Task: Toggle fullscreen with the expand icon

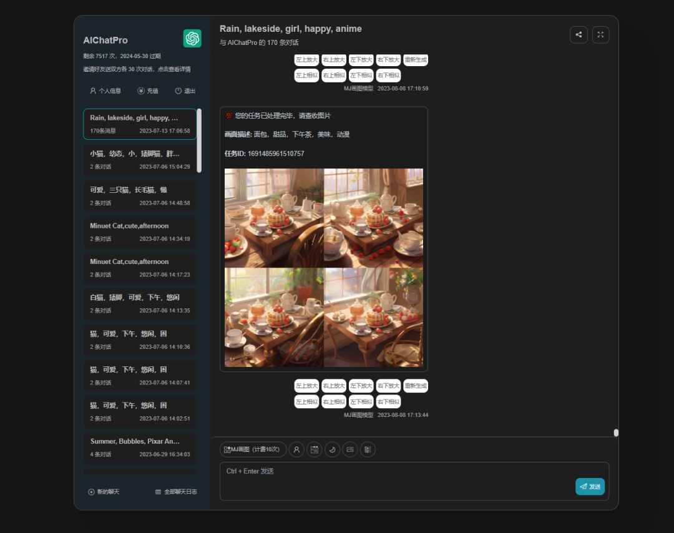Action: [600, 35]
